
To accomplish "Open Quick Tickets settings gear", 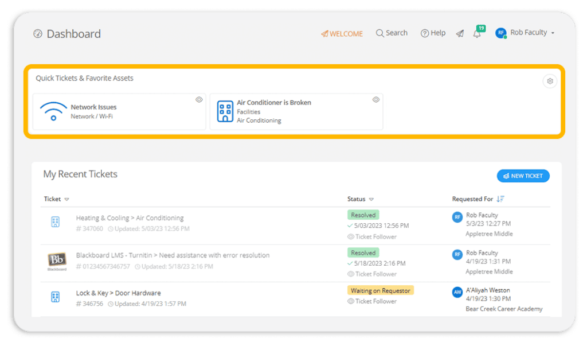I will click(550, 81).
